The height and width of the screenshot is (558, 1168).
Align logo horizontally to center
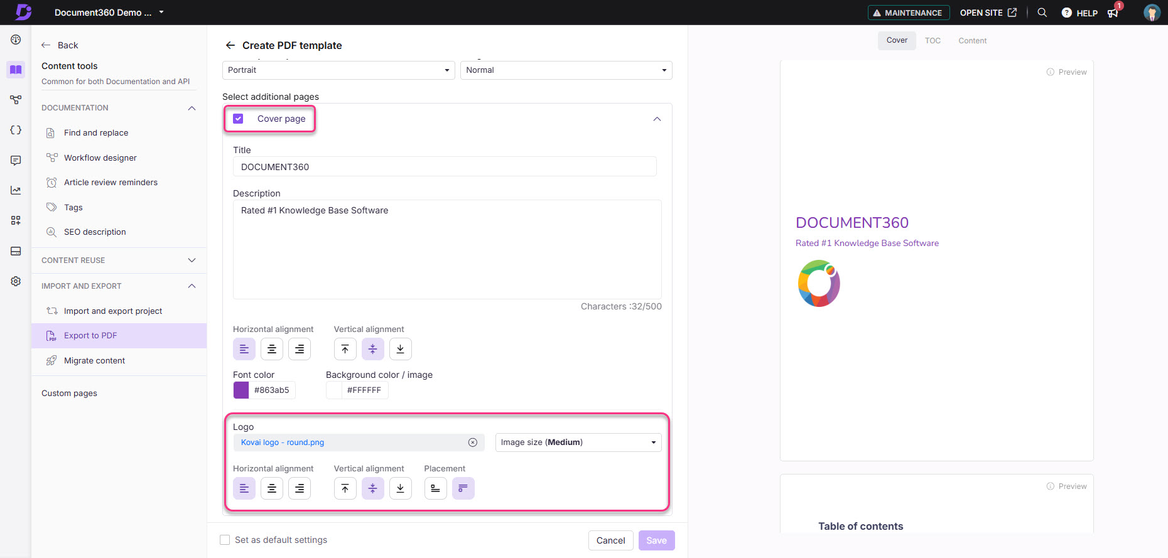pos(272,488)
